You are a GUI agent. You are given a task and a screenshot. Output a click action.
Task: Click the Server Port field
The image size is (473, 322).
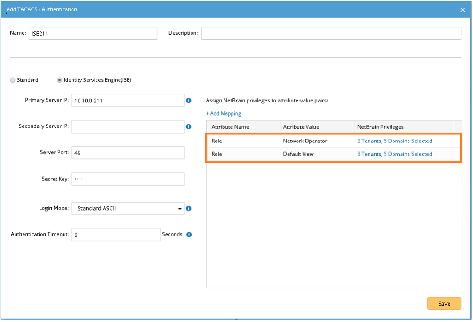click(x=128, y=153)
